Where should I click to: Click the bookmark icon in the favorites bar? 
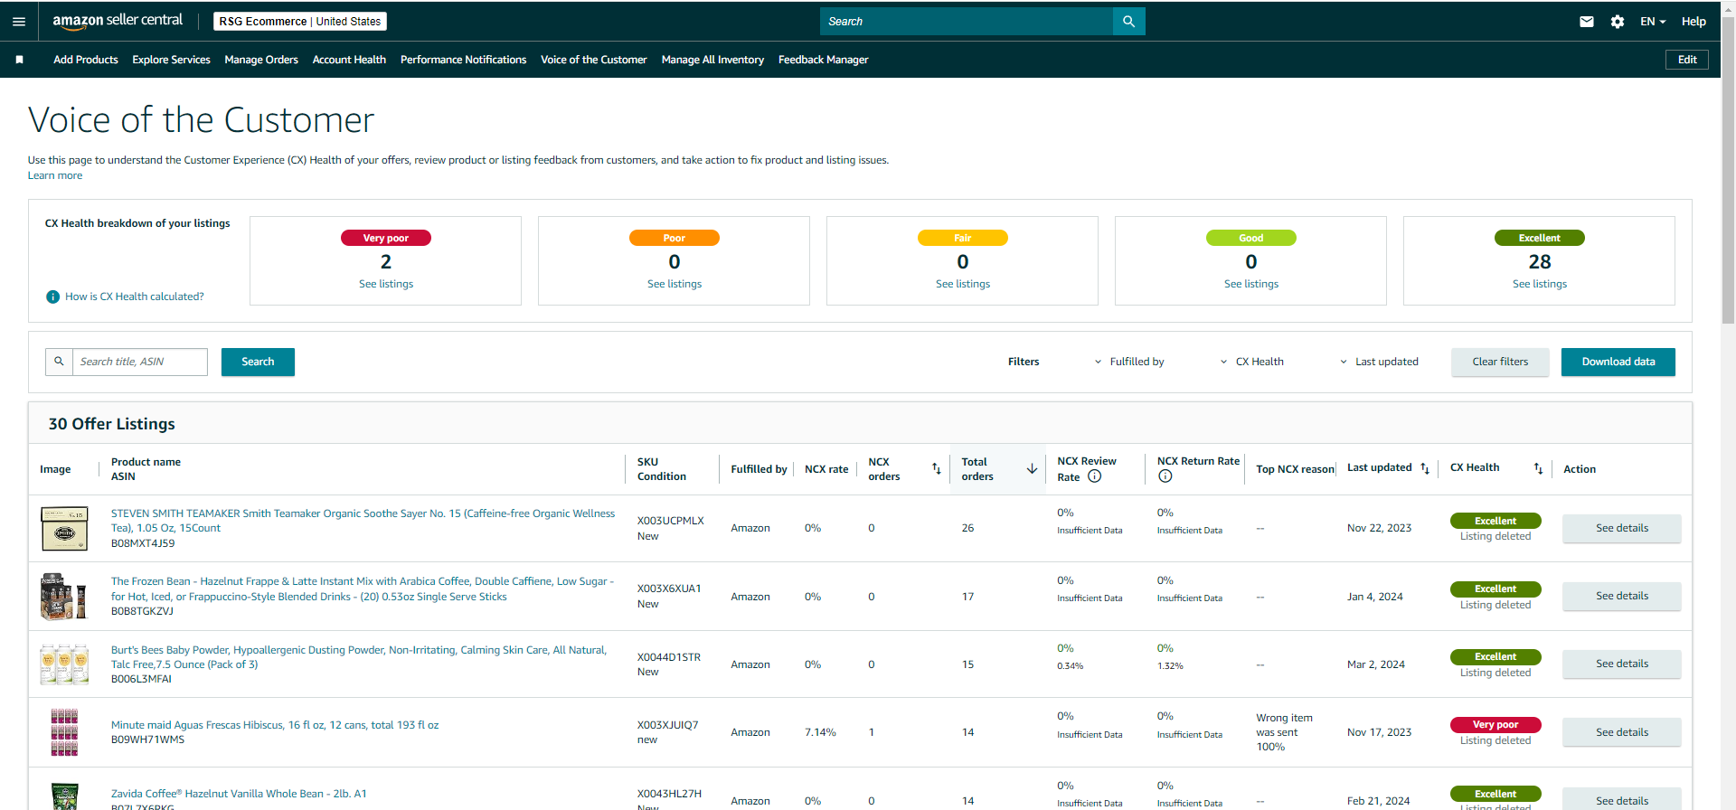pos(19,60)
